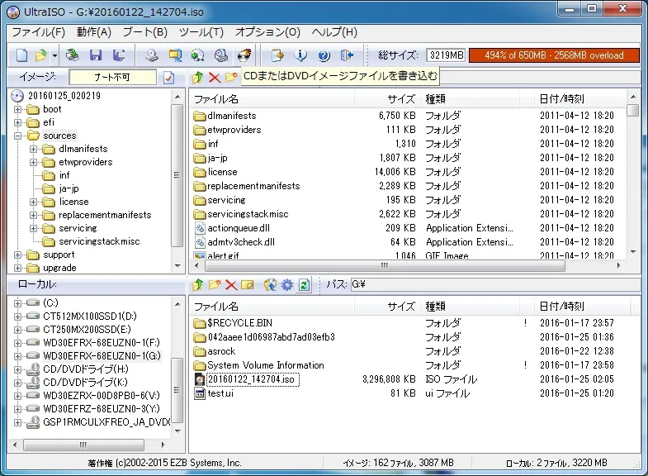The image size is (648, 476).
Task: Sort image files by ファイル名 column
Action: (x=272, y=99)
